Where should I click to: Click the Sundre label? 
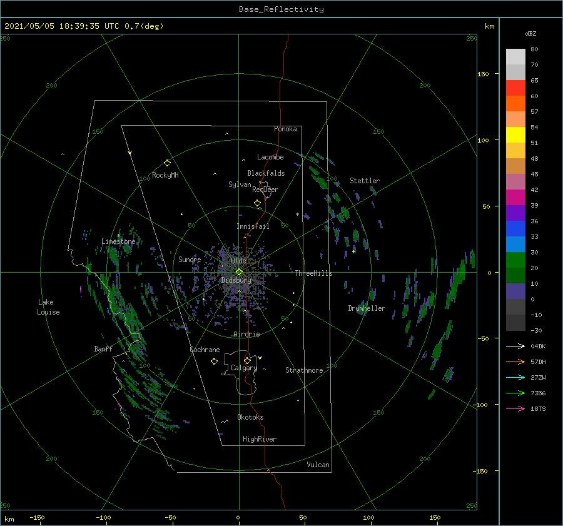(190, 260)
